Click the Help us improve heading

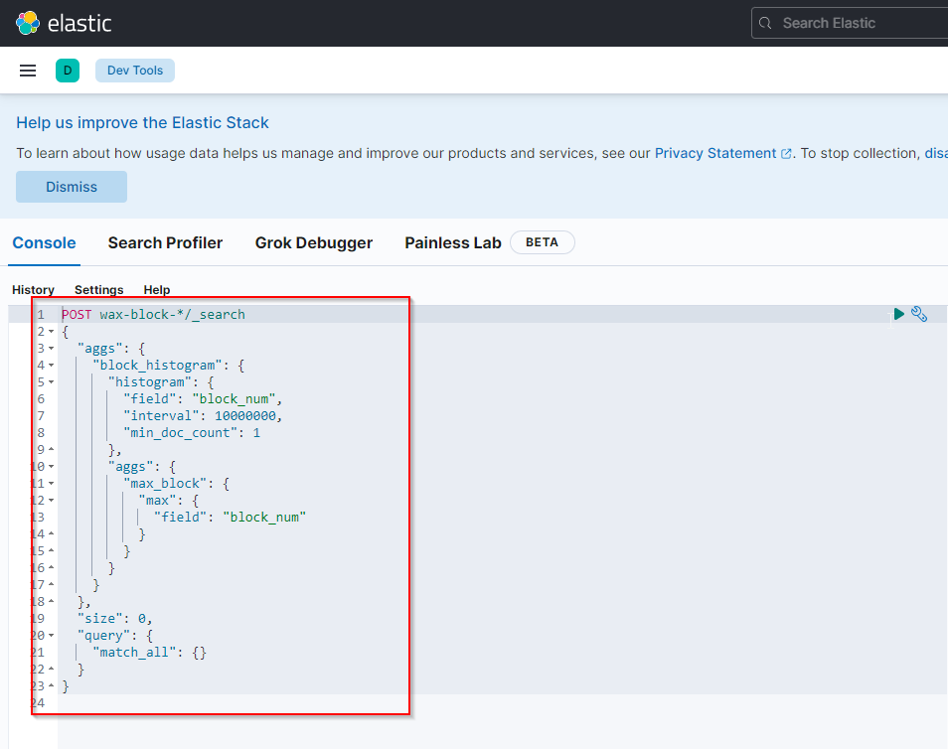click(142, 123)
